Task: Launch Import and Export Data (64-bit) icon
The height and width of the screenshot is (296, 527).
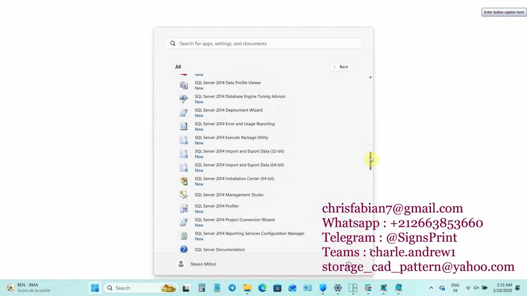Action: [184, 167]
